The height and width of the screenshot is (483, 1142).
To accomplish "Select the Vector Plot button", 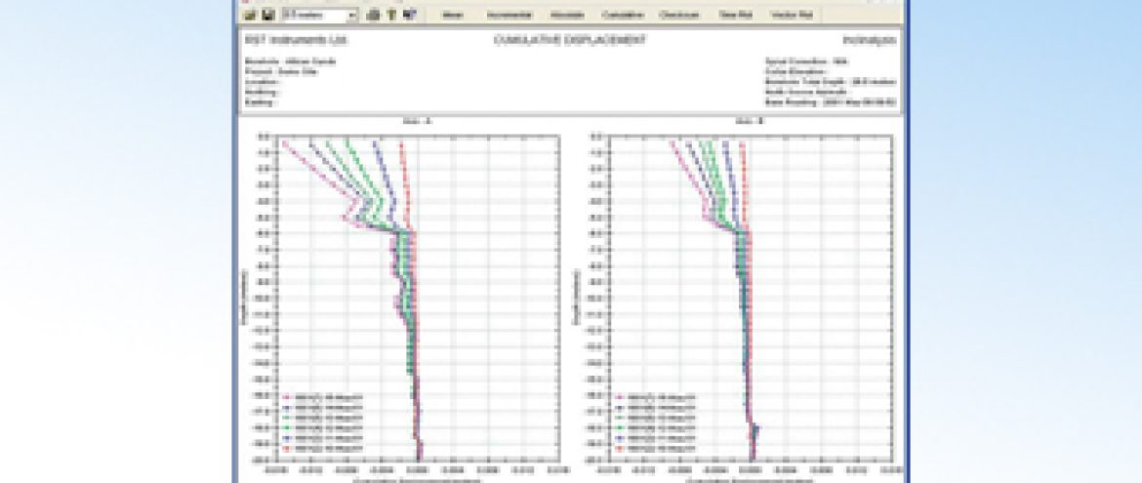I will click(x=791, y=15).
